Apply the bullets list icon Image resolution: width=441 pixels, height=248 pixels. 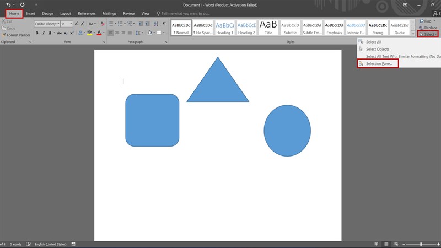[x=111, y=24]
